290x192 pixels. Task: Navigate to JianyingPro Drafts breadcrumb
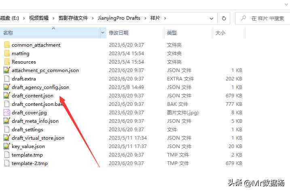119,18
